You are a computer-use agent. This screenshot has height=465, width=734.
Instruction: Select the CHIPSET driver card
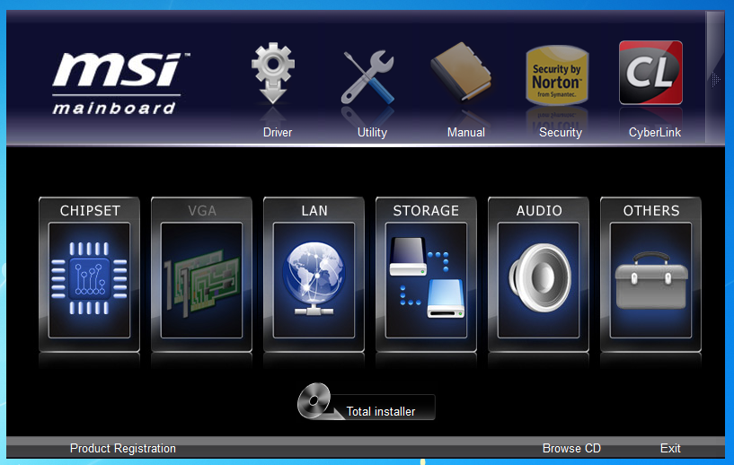90,275
